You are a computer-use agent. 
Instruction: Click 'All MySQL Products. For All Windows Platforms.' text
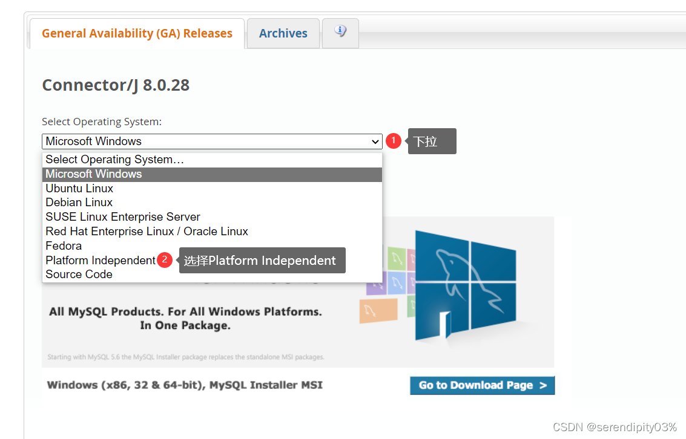pos(185,312)
